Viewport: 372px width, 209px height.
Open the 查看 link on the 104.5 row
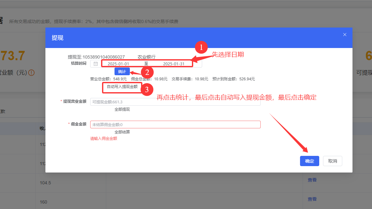[312, 180]
